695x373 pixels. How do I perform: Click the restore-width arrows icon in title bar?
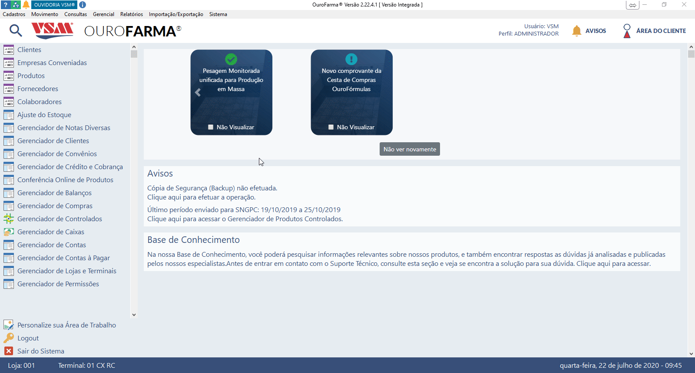pyautogui.click(x=632, y=5)
